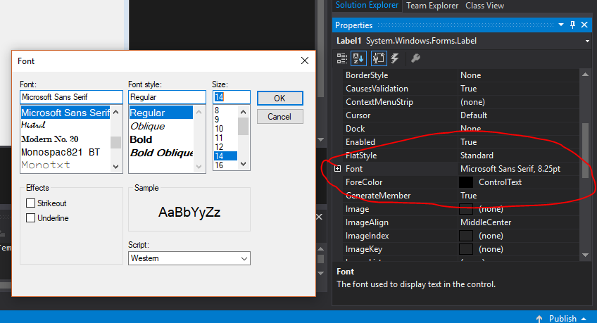Choose Bold Oblique font style

pos(161,153)
